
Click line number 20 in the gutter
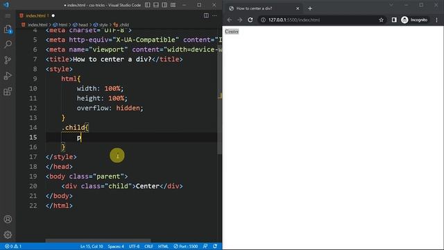(x=33, y=186)
